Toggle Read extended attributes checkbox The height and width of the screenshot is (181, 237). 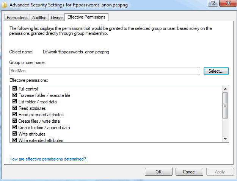[x=15, y=115]
